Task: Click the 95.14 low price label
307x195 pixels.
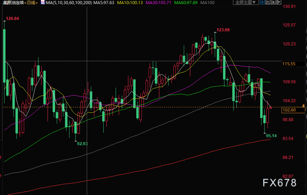Action: tap(271, 136)
